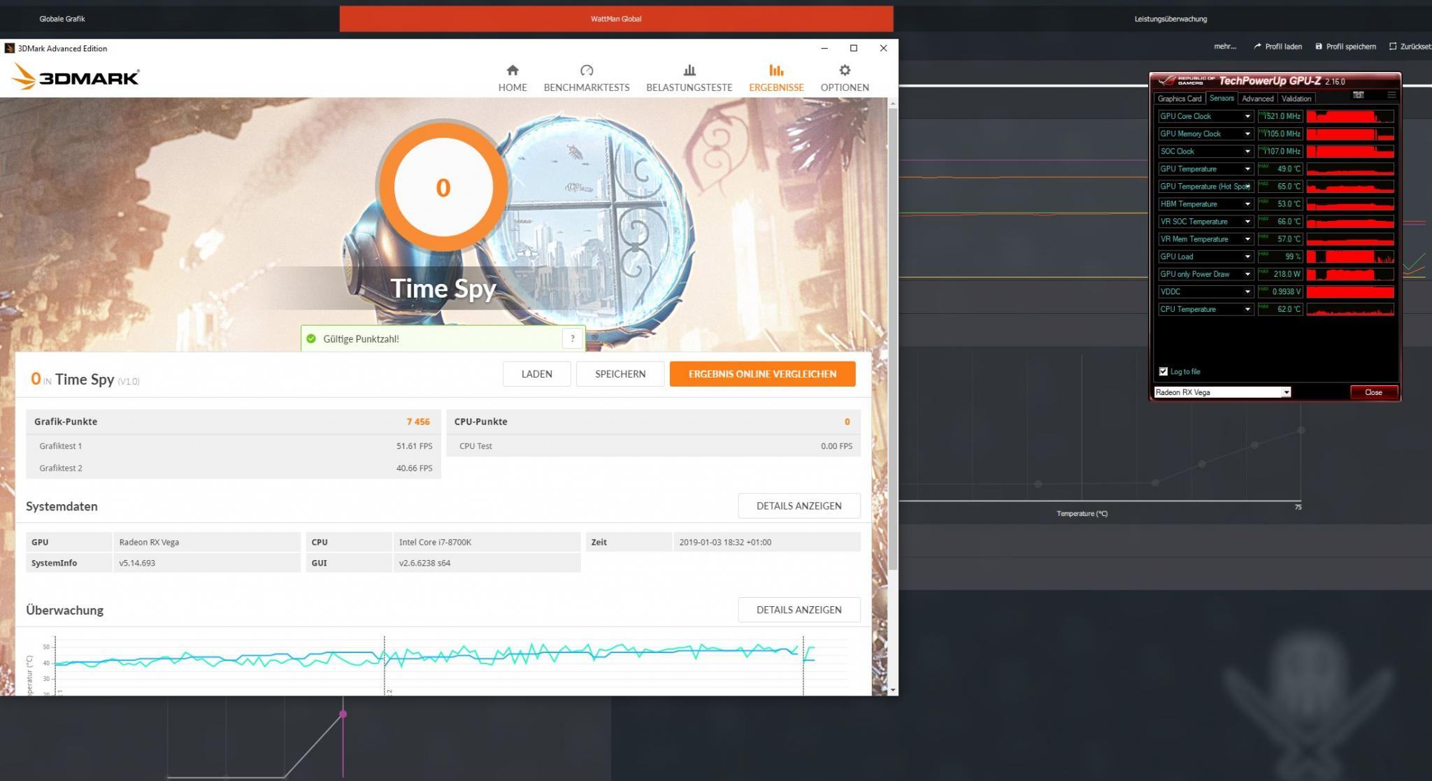This screenshot has width=1432, height=781.
Task: Switch to Globale Grafik tab
Action: point(62,19)
